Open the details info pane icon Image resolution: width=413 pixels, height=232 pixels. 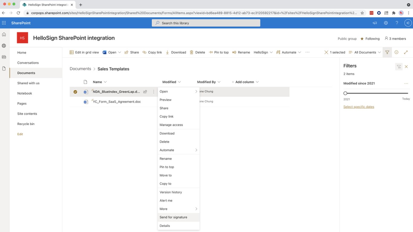pyautogui.click(x=396, y=52)
